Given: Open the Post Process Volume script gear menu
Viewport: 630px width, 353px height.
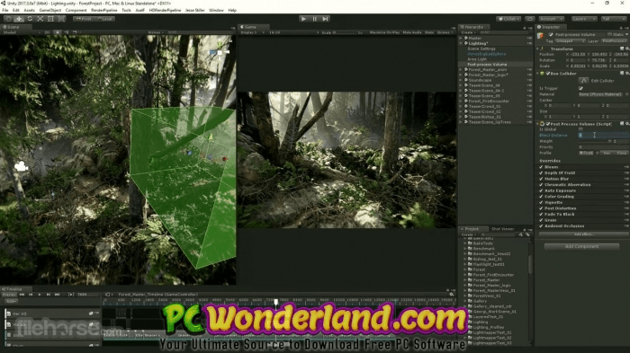Looking at the screenshot, I should click(x=626, y=124).
